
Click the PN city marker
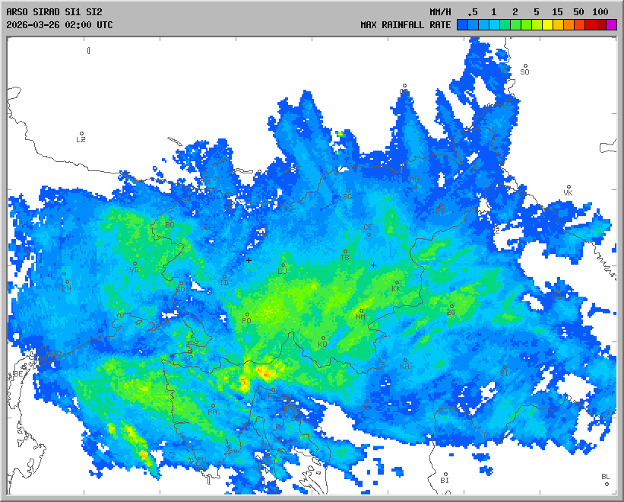[x=67, y=282]
